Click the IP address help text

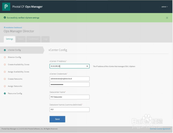click(114, 66)
